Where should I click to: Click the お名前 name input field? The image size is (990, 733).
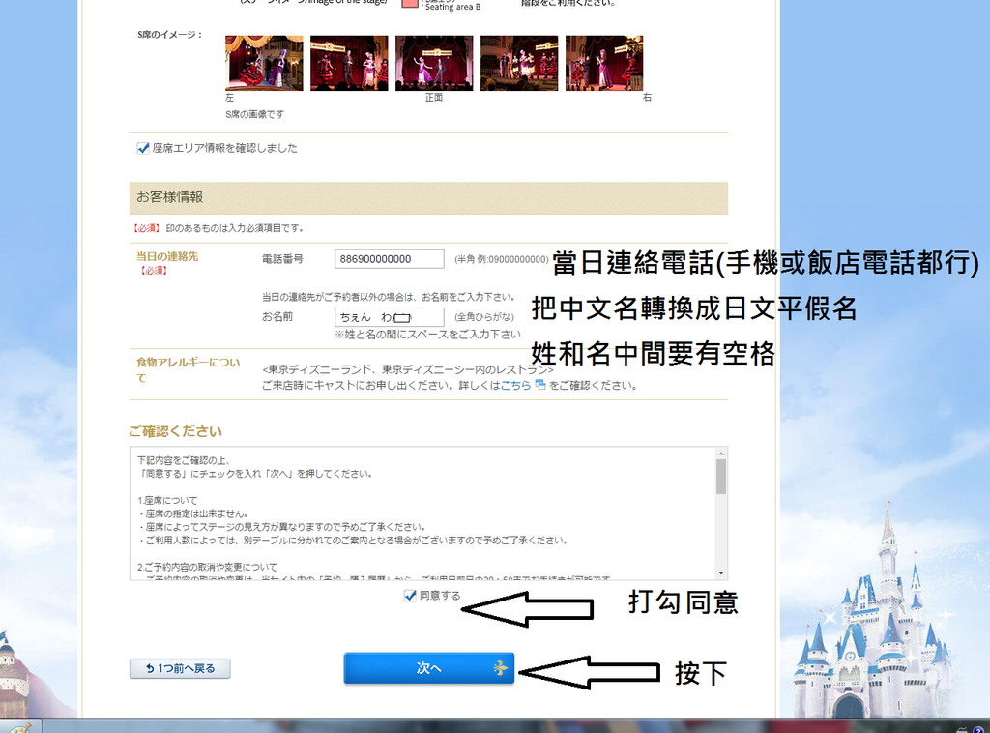[390, 317]
